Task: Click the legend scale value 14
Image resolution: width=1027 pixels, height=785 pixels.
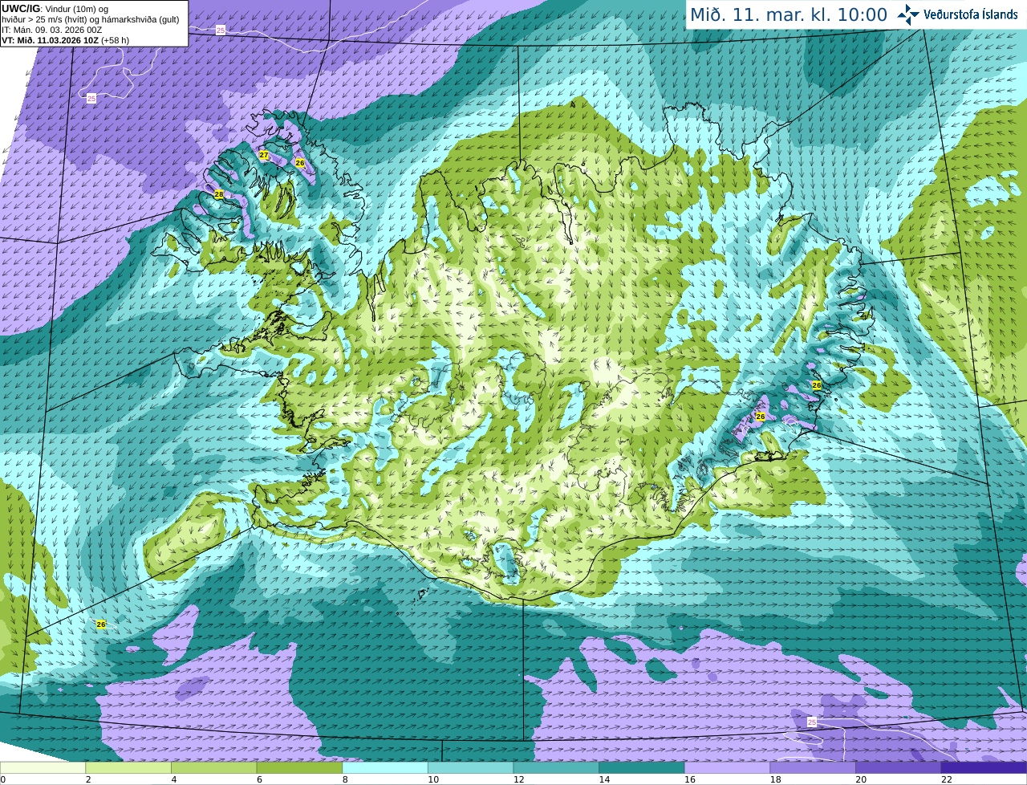Action: click(604, 779)
